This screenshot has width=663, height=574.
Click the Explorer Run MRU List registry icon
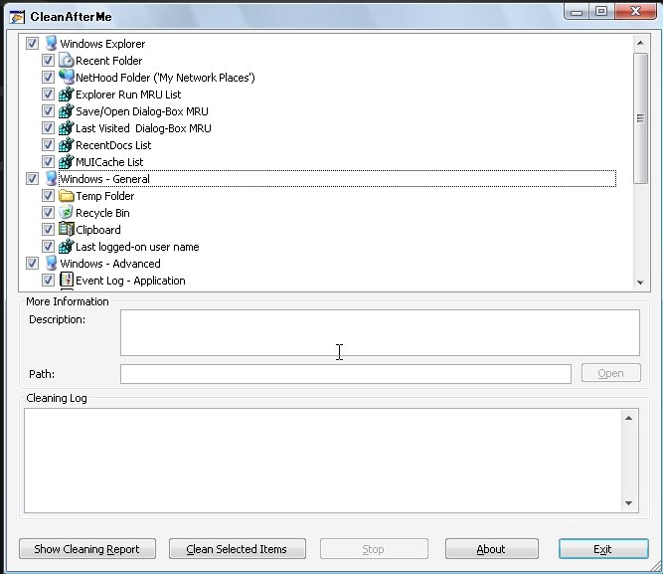[x=67, y=94]
